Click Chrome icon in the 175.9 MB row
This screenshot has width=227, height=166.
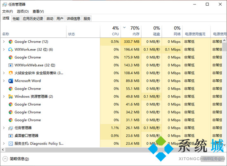point(11,58)
